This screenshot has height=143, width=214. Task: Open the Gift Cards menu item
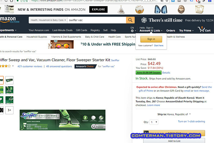click(x=82, y=30)
